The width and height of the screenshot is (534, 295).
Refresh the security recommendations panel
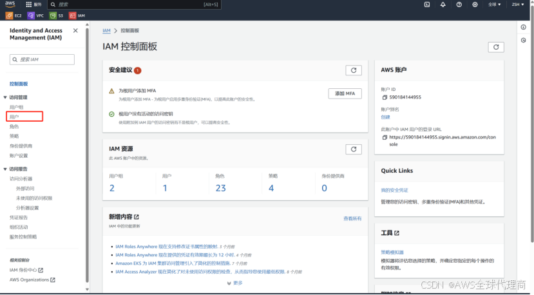pyautogui.click(x=354, y=70)
